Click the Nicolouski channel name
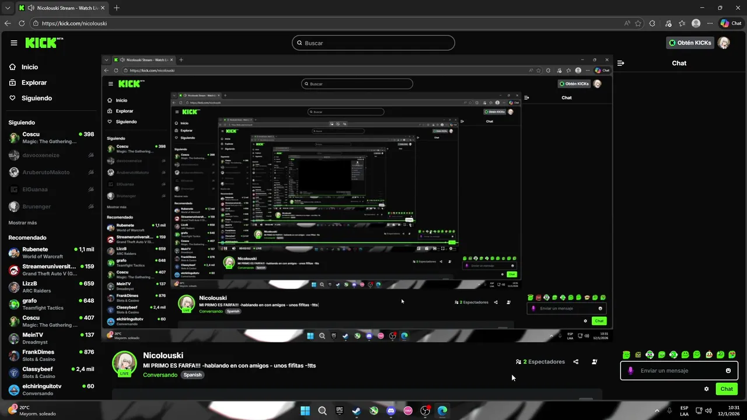 tap(163, 355)
